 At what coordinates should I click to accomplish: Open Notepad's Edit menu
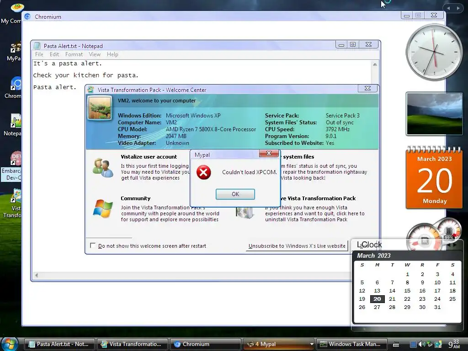tap(54, 54)
